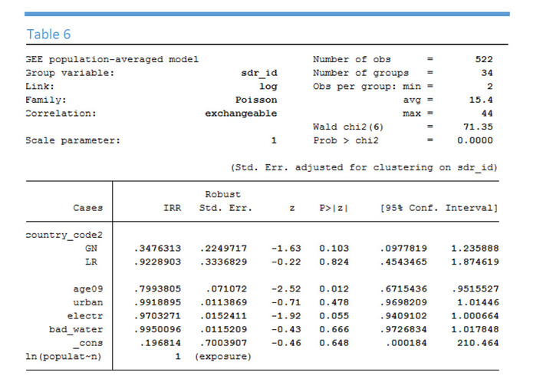This screenshot has width=533, height=379.
Task: Click age09 p-value 0.012
Action: pyautogui.click(x=334, y=289)
